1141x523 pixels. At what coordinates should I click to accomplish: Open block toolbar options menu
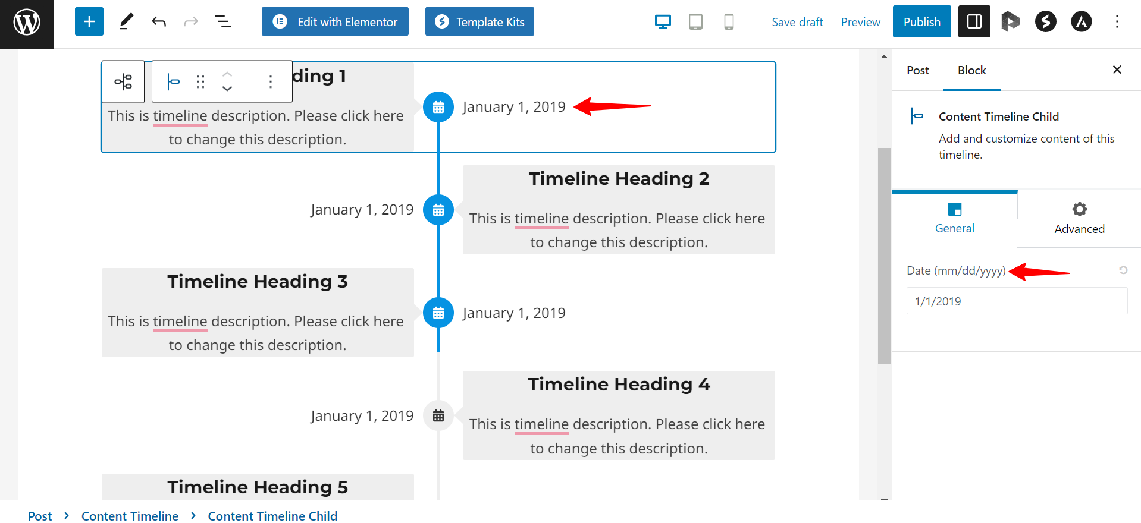pyautogui.click(x=271, y=81)
